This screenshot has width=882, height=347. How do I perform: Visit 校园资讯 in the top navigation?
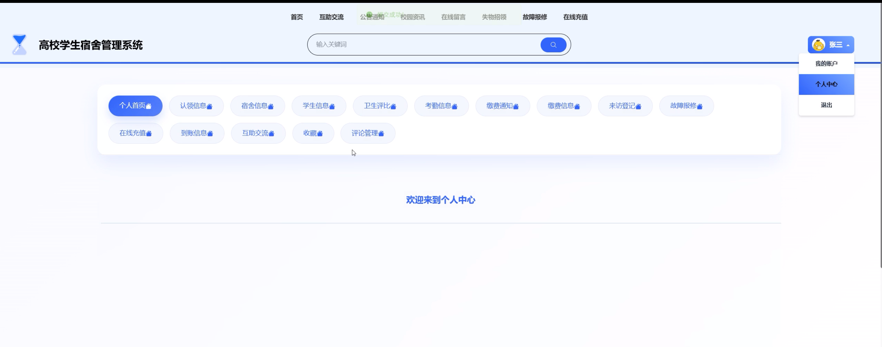coord(413,17)
